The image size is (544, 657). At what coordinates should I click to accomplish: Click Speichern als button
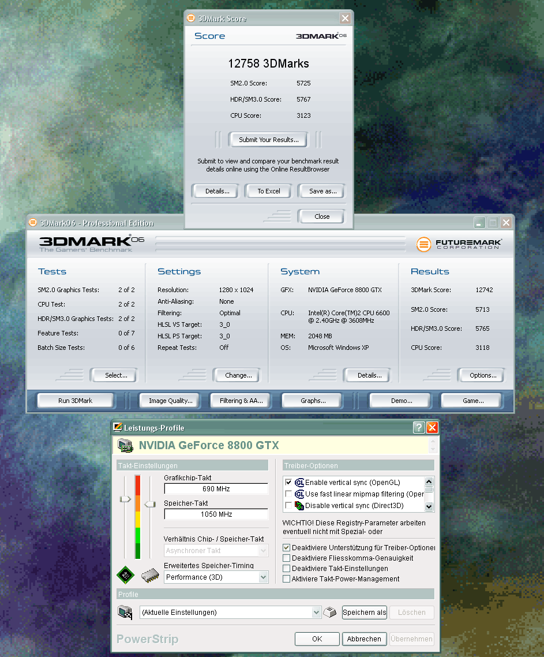tap(365, 612)
